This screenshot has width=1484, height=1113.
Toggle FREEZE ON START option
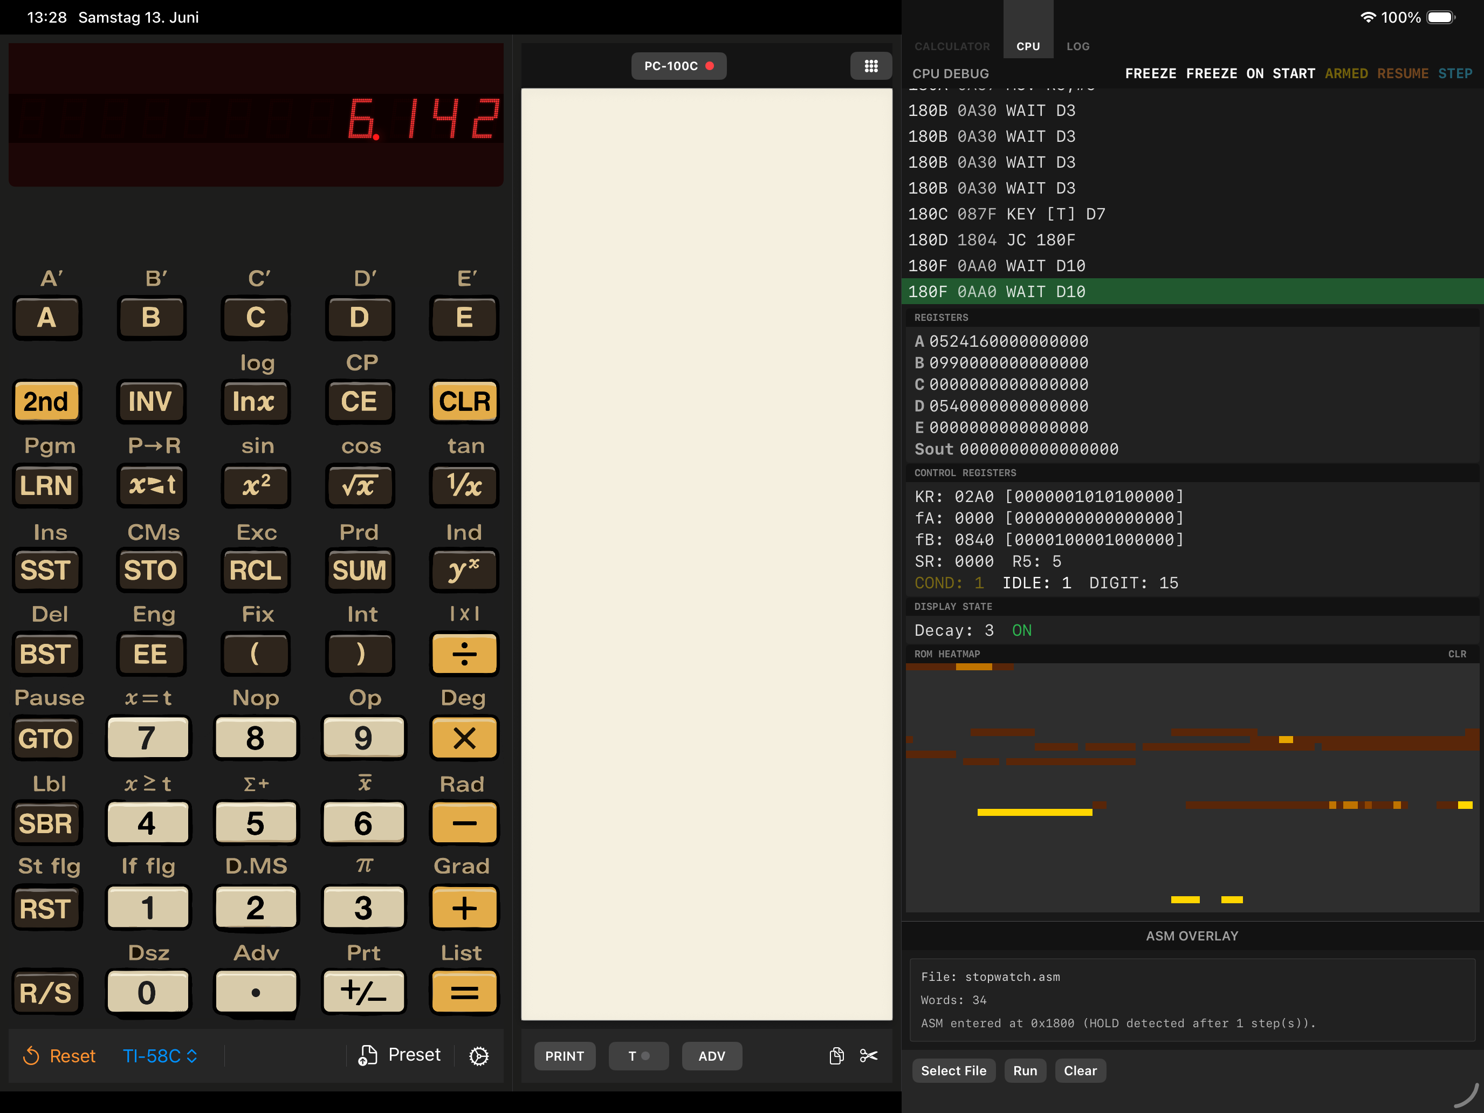1250,74
